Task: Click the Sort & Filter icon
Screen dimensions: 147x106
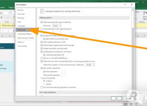Action: pos(145,15)
